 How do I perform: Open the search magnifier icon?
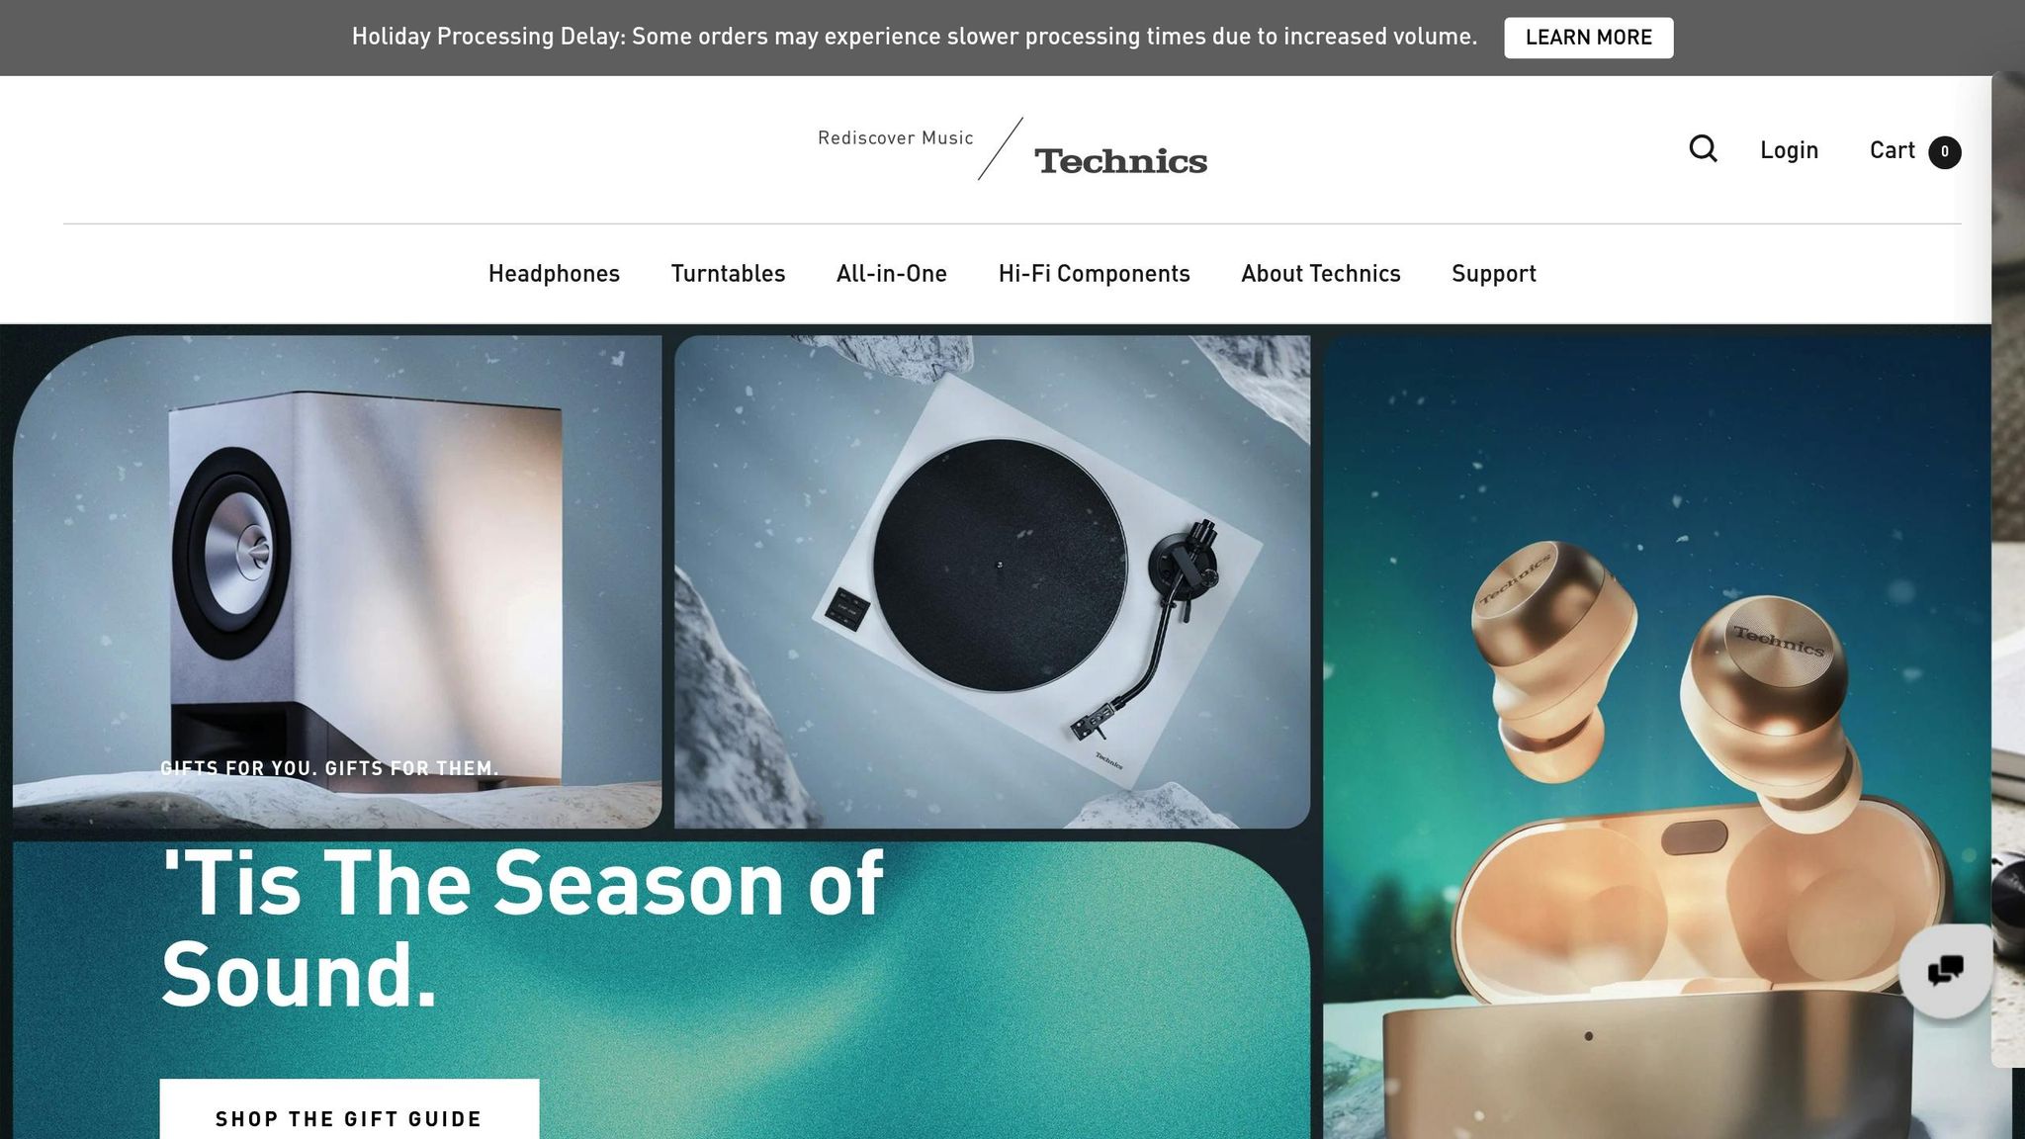[x=1703, y=149]
